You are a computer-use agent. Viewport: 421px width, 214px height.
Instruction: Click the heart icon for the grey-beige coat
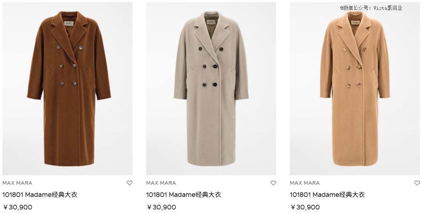point(273,183)
